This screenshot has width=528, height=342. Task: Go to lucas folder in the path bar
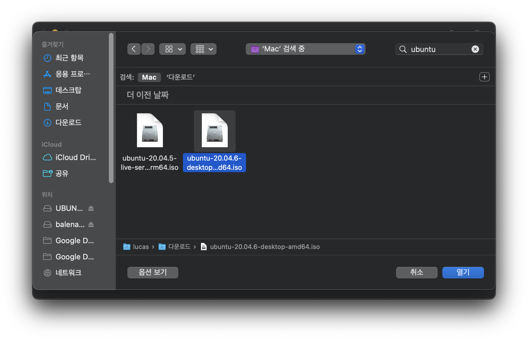[x=136, y=247]
